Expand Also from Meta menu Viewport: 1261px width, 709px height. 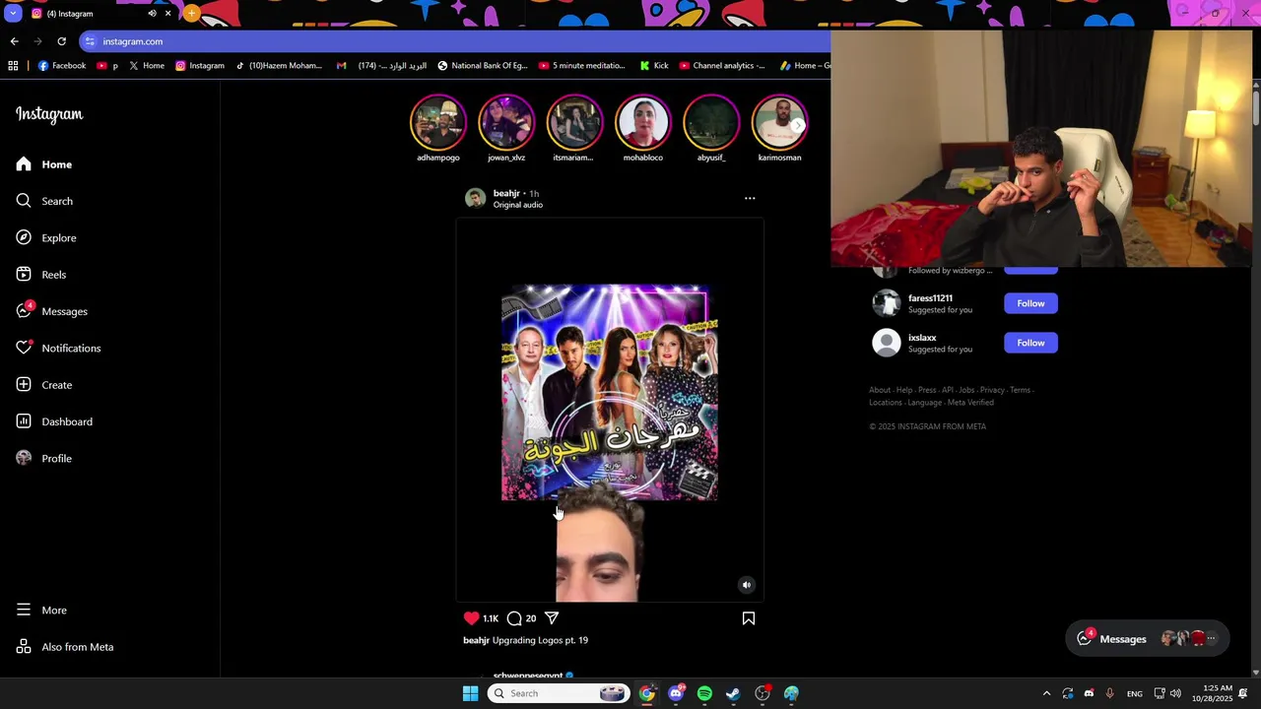point(65,647)
